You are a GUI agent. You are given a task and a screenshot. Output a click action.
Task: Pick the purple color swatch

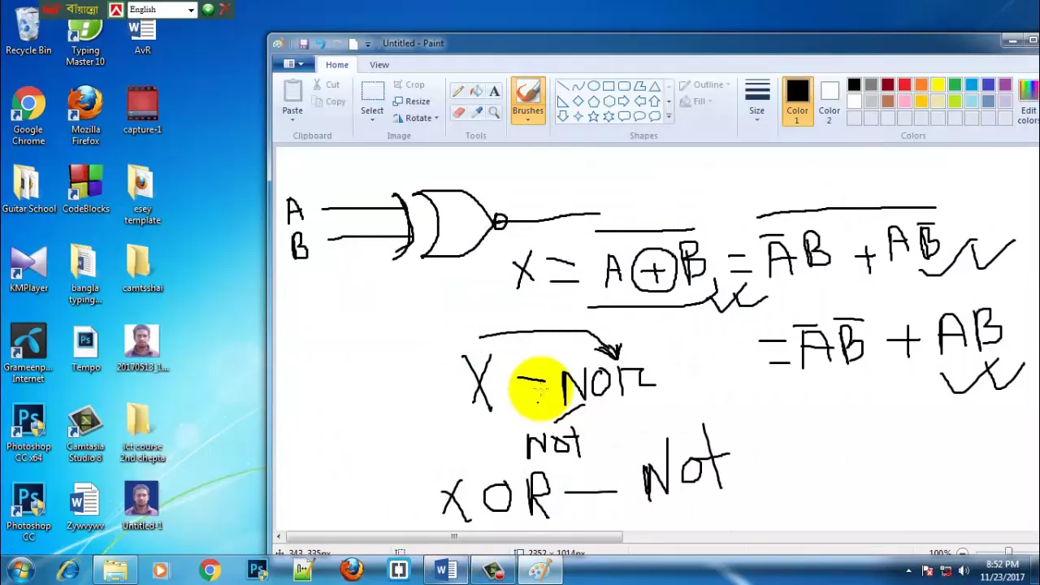point(1005,84)
